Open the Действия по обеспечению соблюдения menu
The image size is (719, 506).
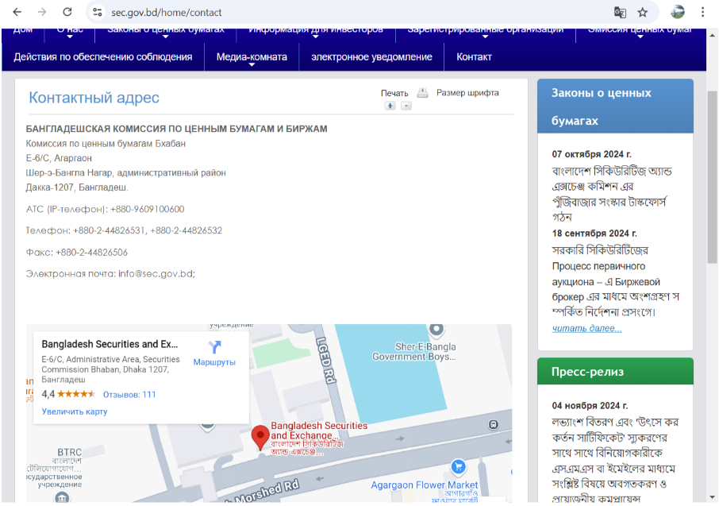click(x=103, y=57)
